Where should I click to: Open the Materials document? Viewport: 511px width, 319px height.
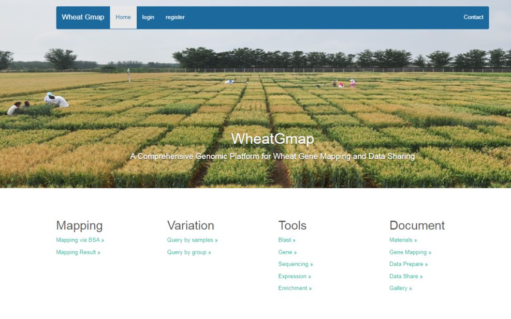(403, 240)
